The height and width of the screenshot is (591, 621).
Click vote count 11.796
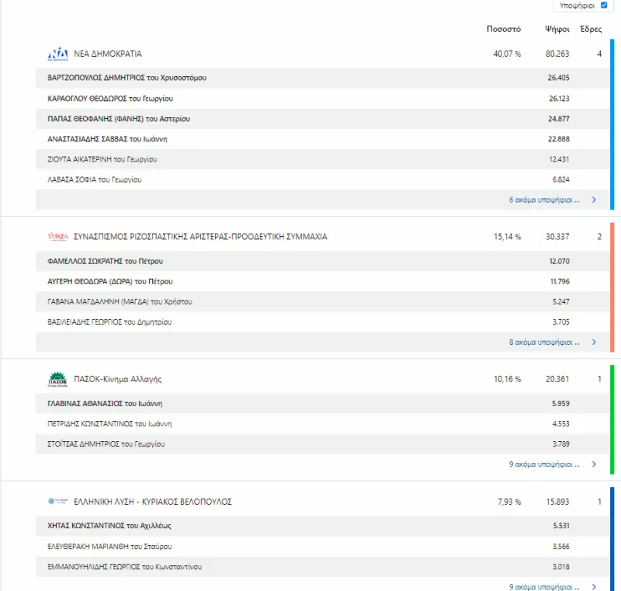click(x=560, y=281)
